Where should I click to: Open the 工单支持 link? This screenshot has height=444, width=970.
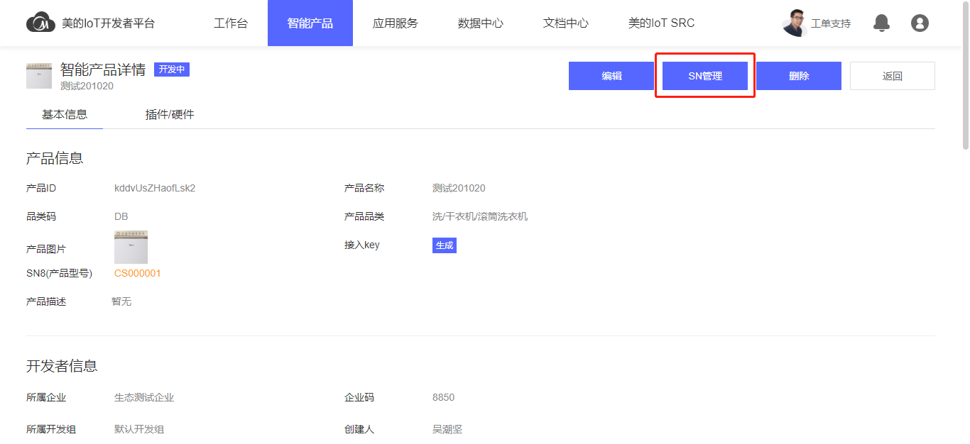831,23
